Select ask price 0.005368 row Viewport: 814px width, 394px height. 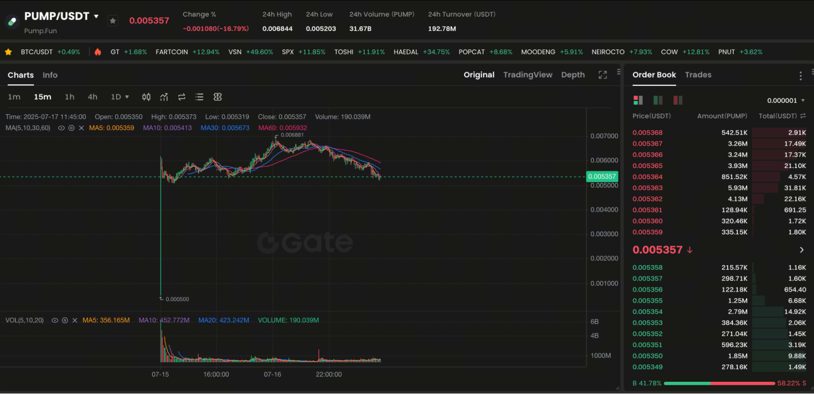coord(719,133)
